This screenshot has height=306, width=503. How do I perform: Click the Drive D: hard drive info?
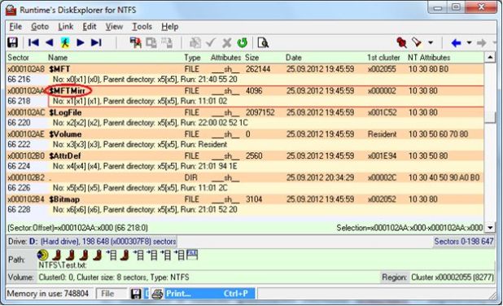click(92, 241)
